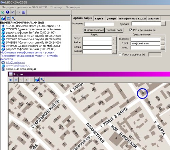This screenshot has height=150, width=170.
Task: Open the www.beelinegsm.ru link
Action: pyautogui.click(x=18, y=66)
